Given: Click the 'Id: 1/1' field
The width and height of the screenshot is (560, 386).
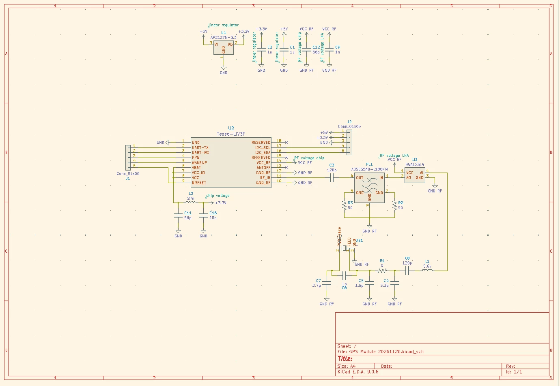Looking at the screenshot, I should pyautogui.click(x=514, y=371).
